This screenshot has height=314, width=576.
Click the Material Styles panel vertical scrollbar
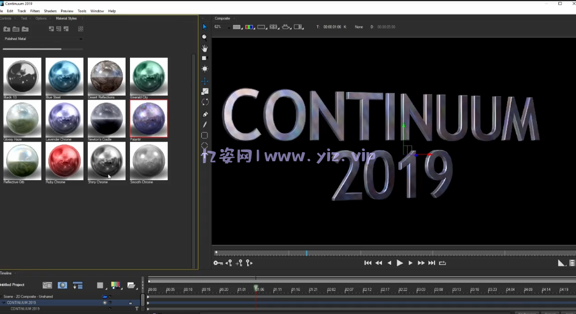point(193,161)
